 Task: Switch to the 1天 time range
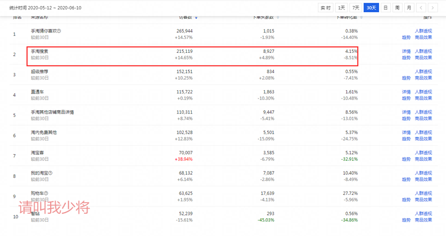341,7
